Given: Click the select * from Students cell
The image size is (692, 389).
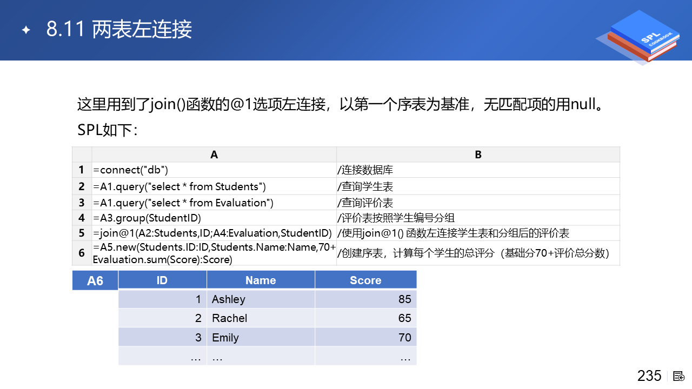Looking at the screenshot, I should [214, 186].
